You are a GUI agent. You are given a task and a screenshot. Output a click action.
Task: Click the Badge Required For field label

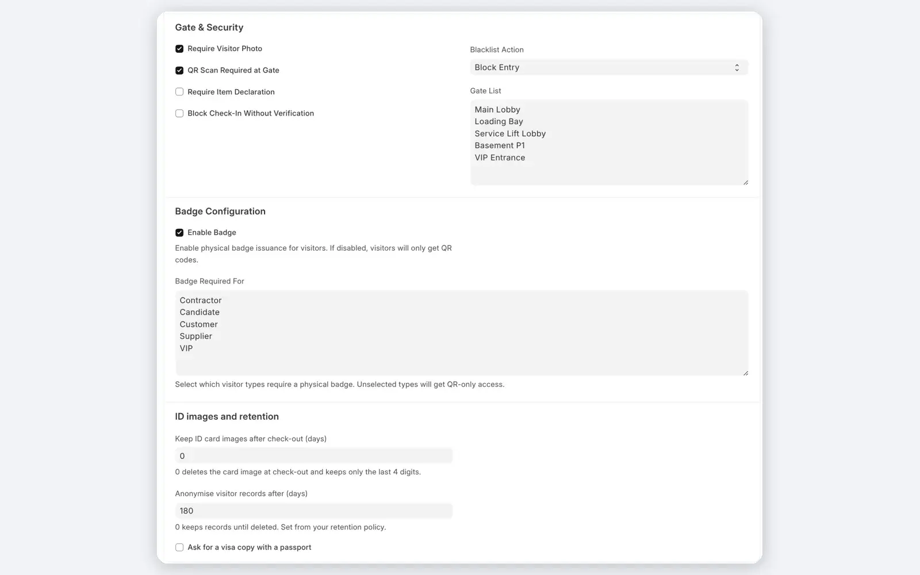[209, 281]
